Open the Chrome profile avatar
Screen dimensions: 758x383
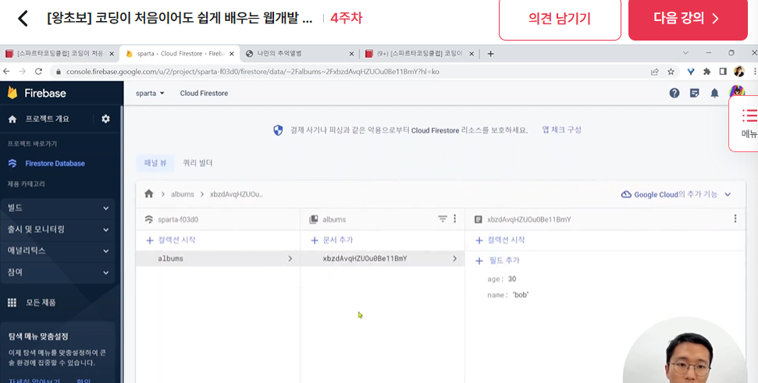pyautogui.click(x=738, y=72)
